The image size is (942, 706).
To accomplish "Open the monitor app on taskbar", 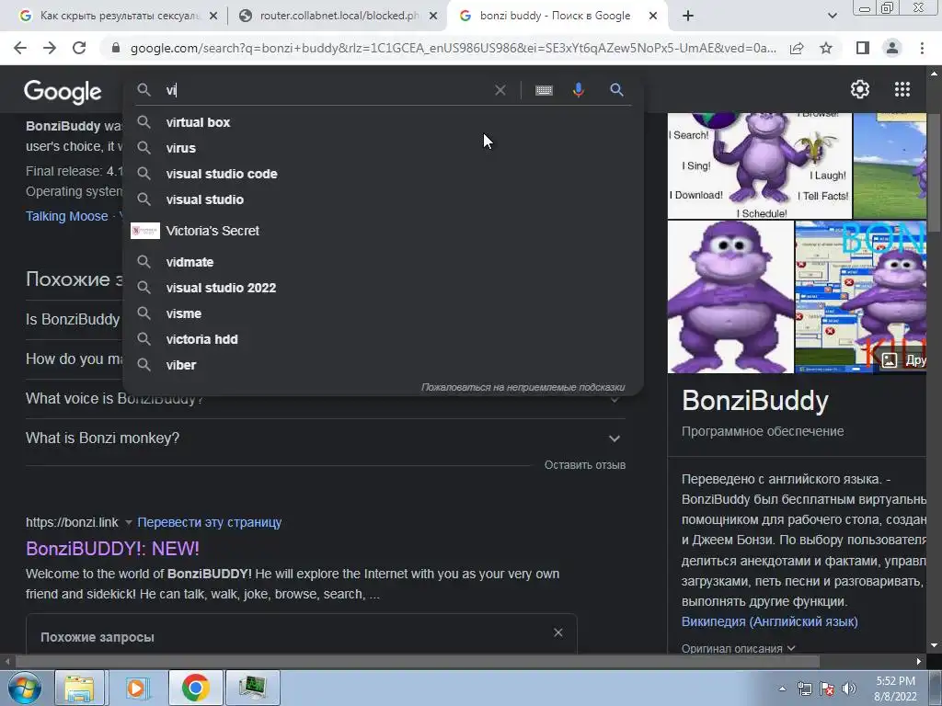I will (252, 688).
